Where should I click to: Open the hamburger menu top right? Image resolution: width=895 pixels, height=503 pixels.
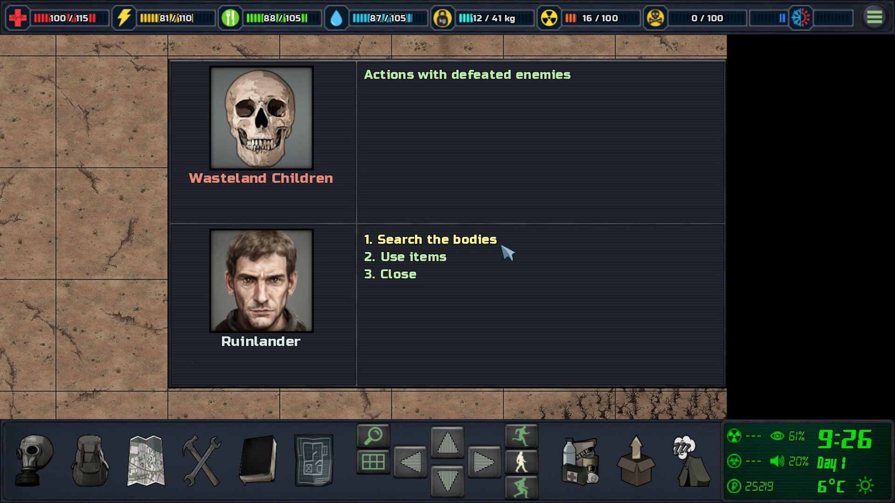874,18
